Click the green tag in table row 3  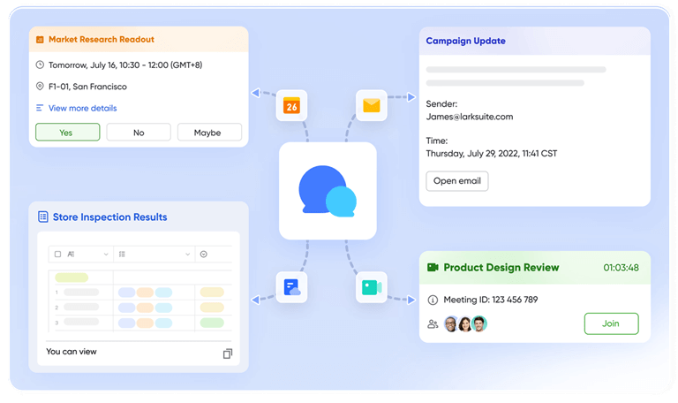pos(212,323)
